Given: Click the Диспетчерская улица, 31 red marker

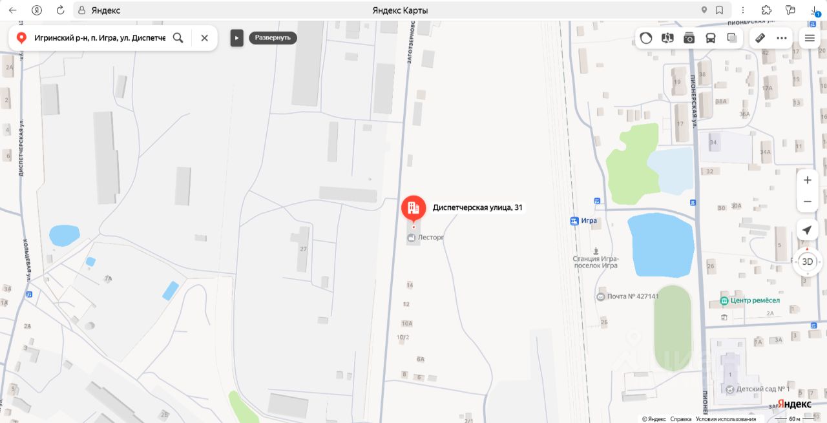Looking at the screenshot, I should point(413,209).
